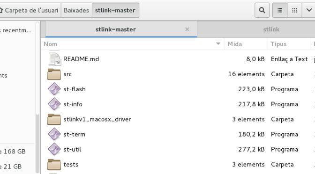Screen dimensions: 315x174
Task: Select the st-info program icon
Action: pos(54,104)
